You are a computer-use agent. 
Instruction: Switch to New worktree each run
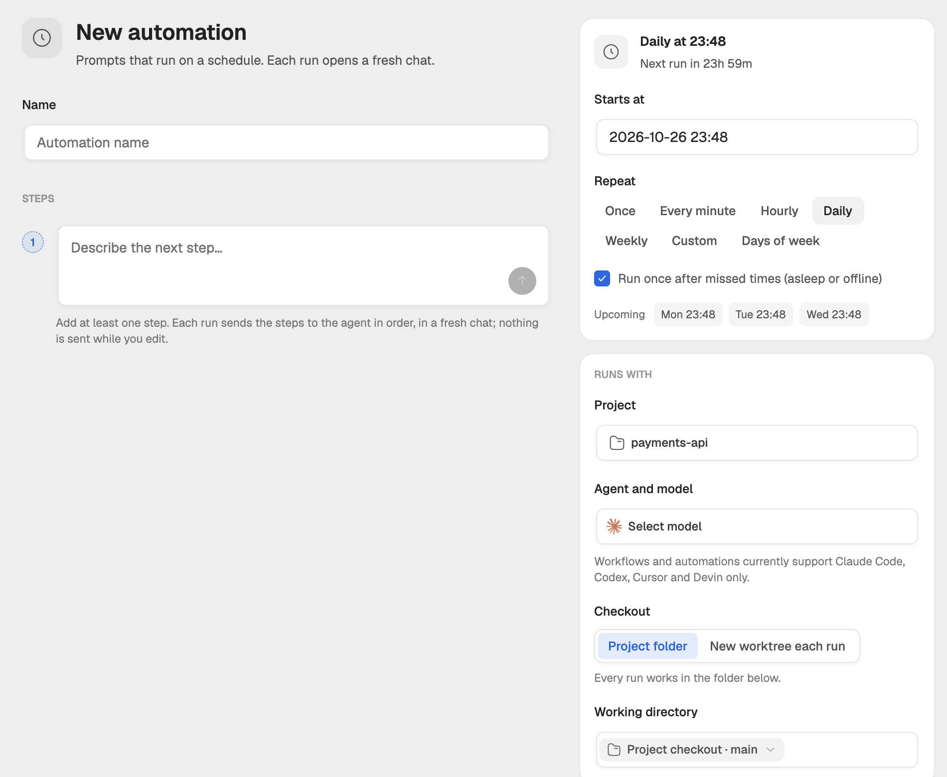tap(778, 646)
